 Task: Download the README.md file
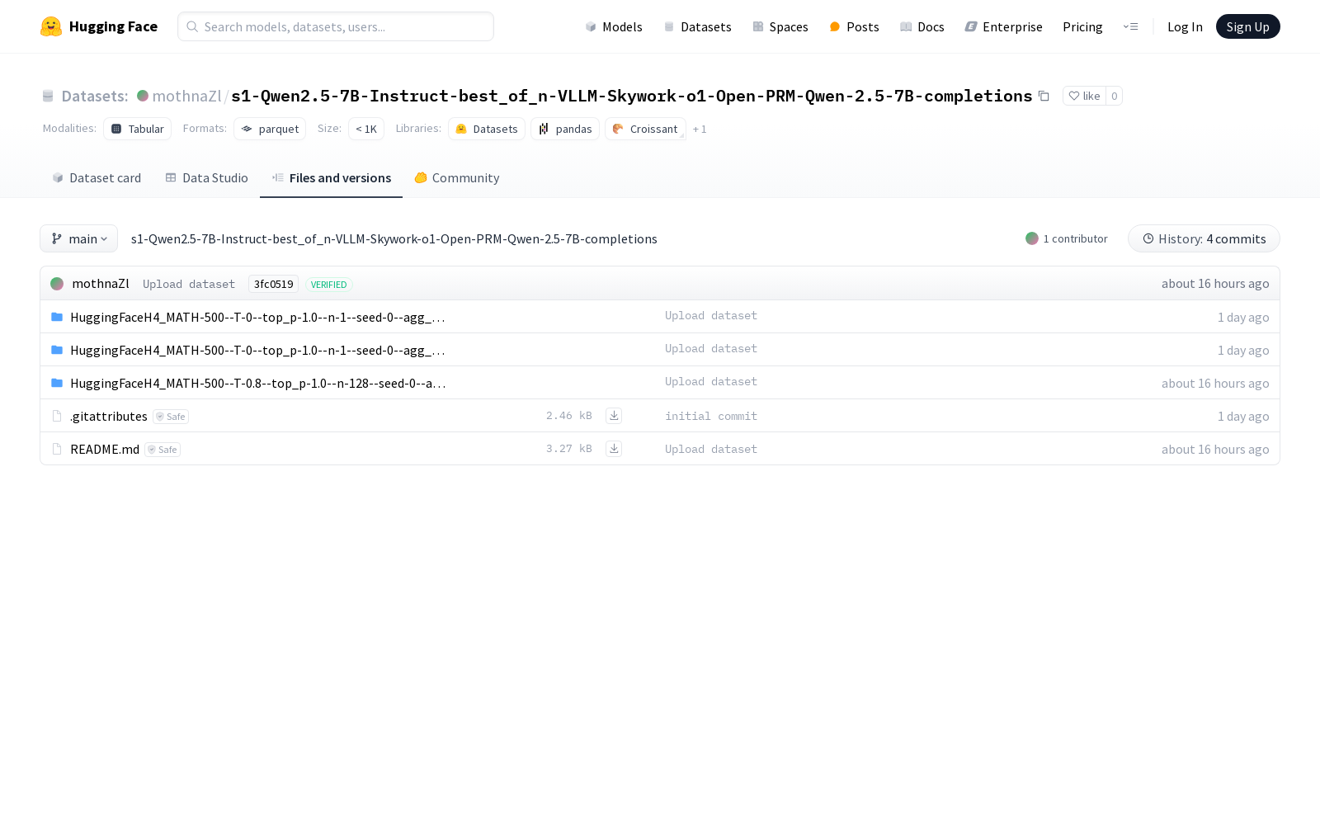(614, 448)
